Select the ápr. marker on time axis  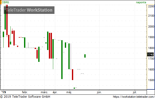coord(55,92)
